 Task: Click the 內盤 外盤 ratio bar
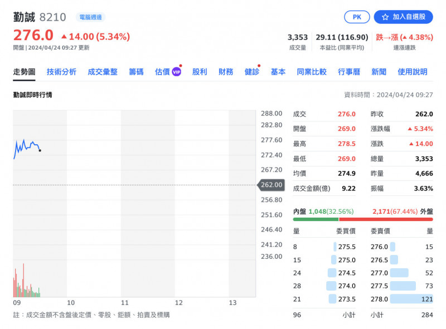[x=363, y=219]
